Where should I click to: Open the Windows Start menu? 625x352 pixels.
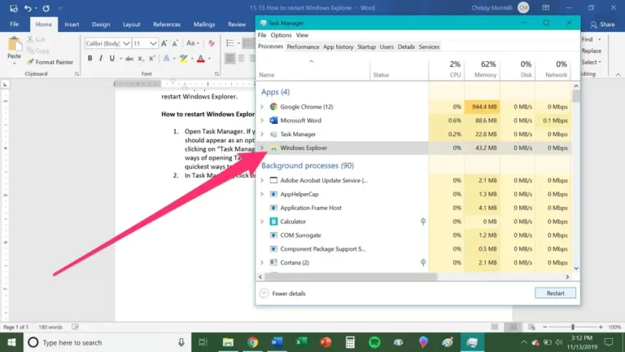click(11, 342)
